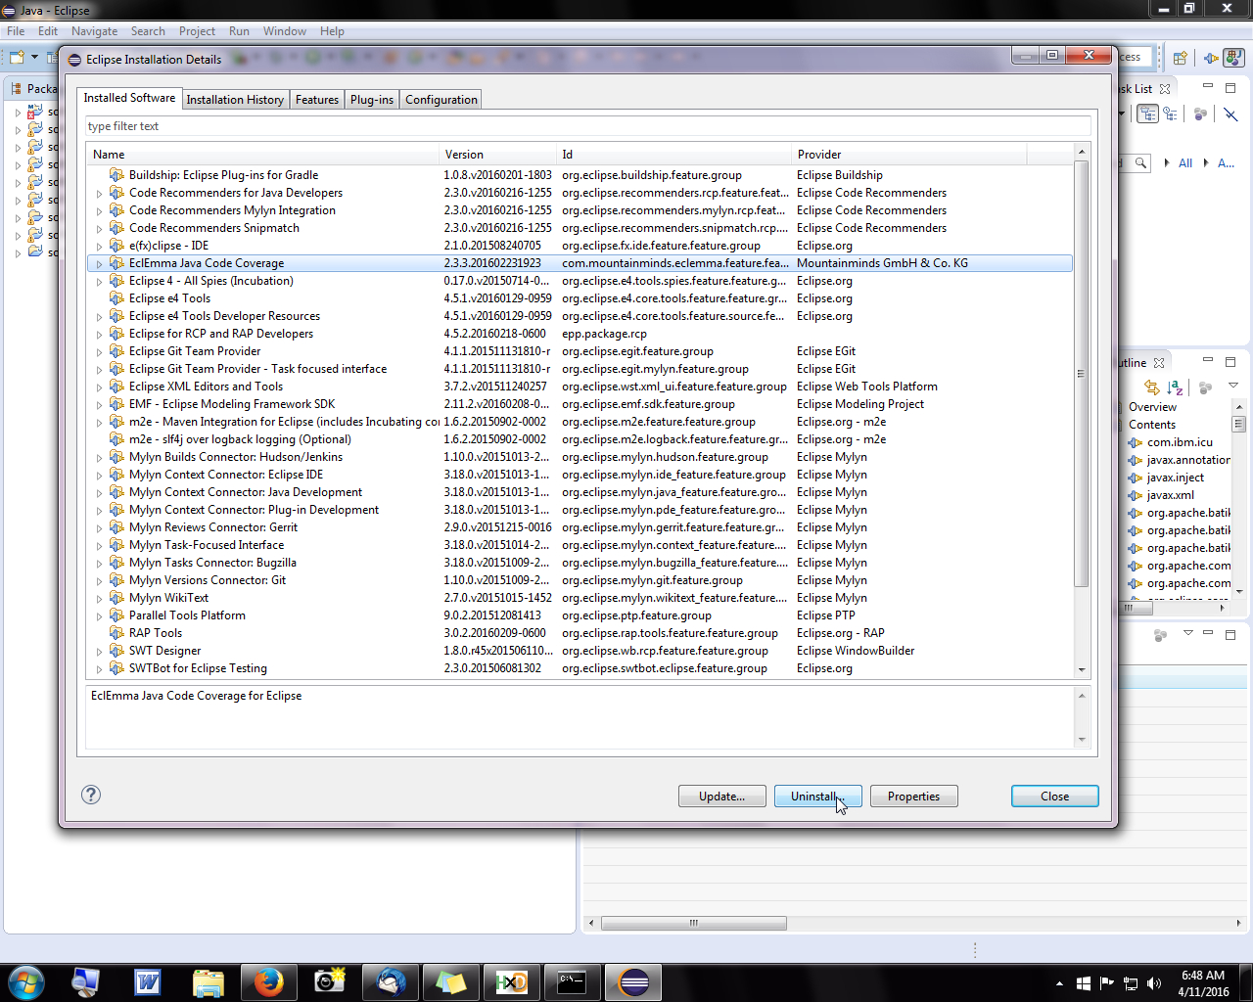The width and height of the screenshot is (1253, 1002).
Task: Click the Sort alphabetically icon in Outline
Action: pos(1175,387)
